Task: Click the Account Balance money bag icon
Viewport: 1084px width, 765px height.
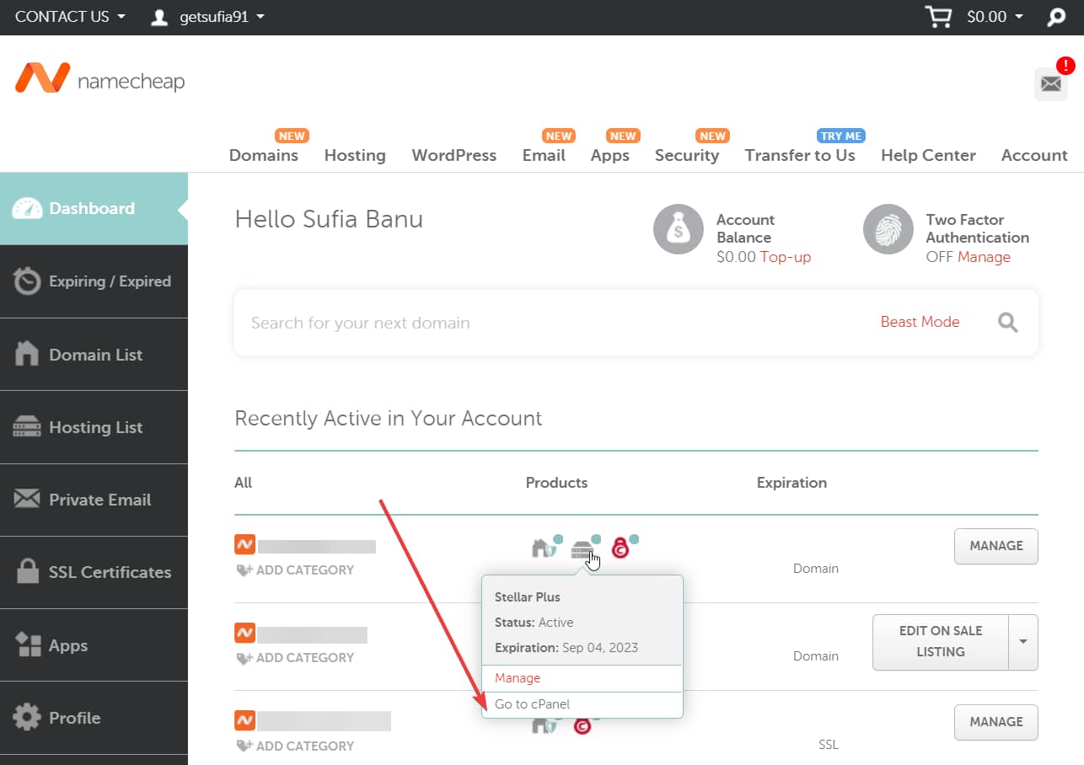Action: pos(678,228)
